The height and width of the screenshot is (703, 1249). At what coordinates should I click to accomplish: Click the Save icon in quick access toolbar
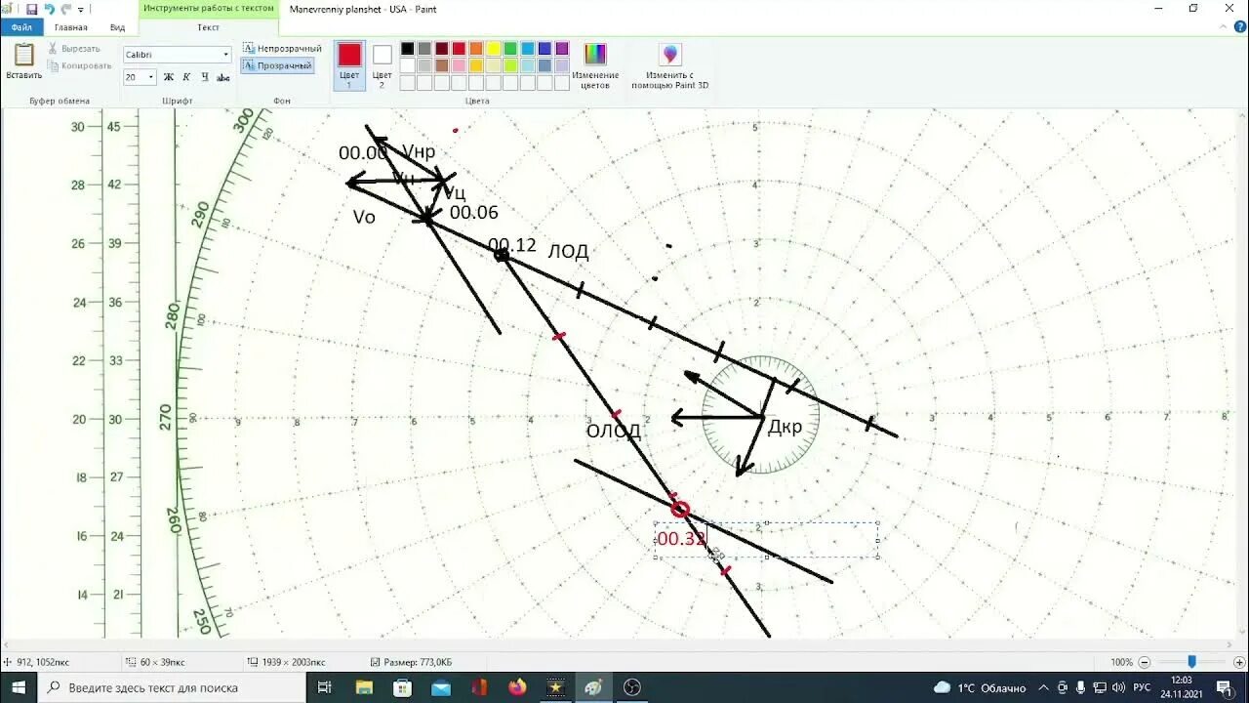click(x=31, y=9)
